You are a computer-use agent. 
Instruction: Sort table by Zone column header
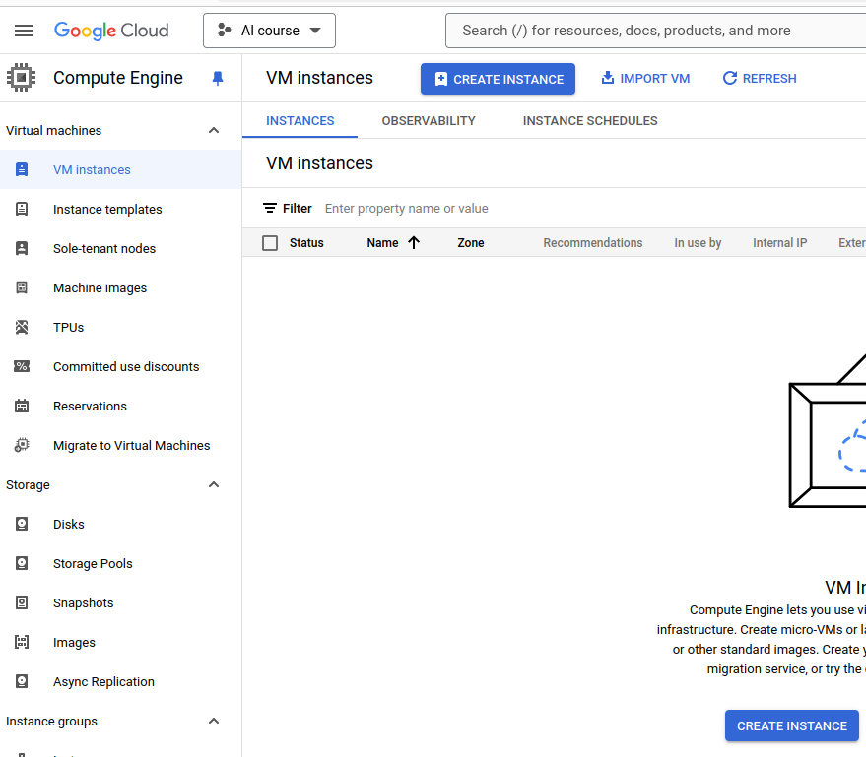(471, 243)
